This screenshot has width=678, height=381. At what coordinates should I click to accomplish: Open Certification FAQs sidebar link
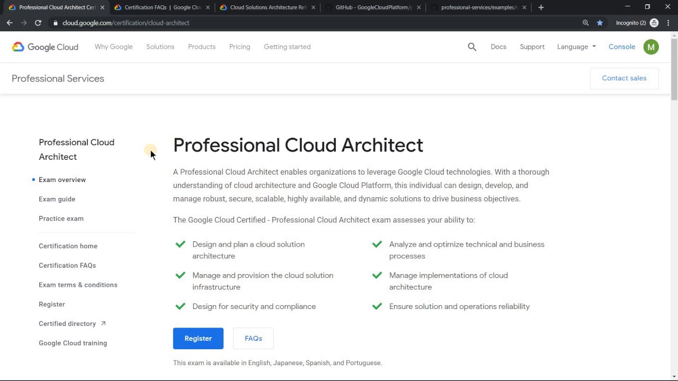click(67, 266)
